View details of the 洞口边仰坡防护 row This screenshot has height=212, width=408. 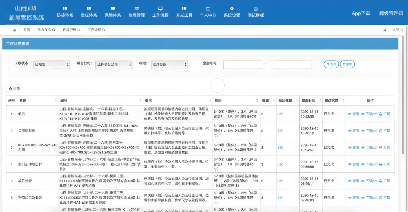coord(354,164)
